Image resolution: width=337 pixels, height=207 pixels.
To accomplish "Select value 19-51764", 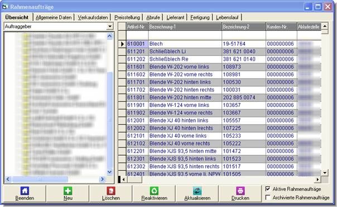I will click(x=244, y=44).
